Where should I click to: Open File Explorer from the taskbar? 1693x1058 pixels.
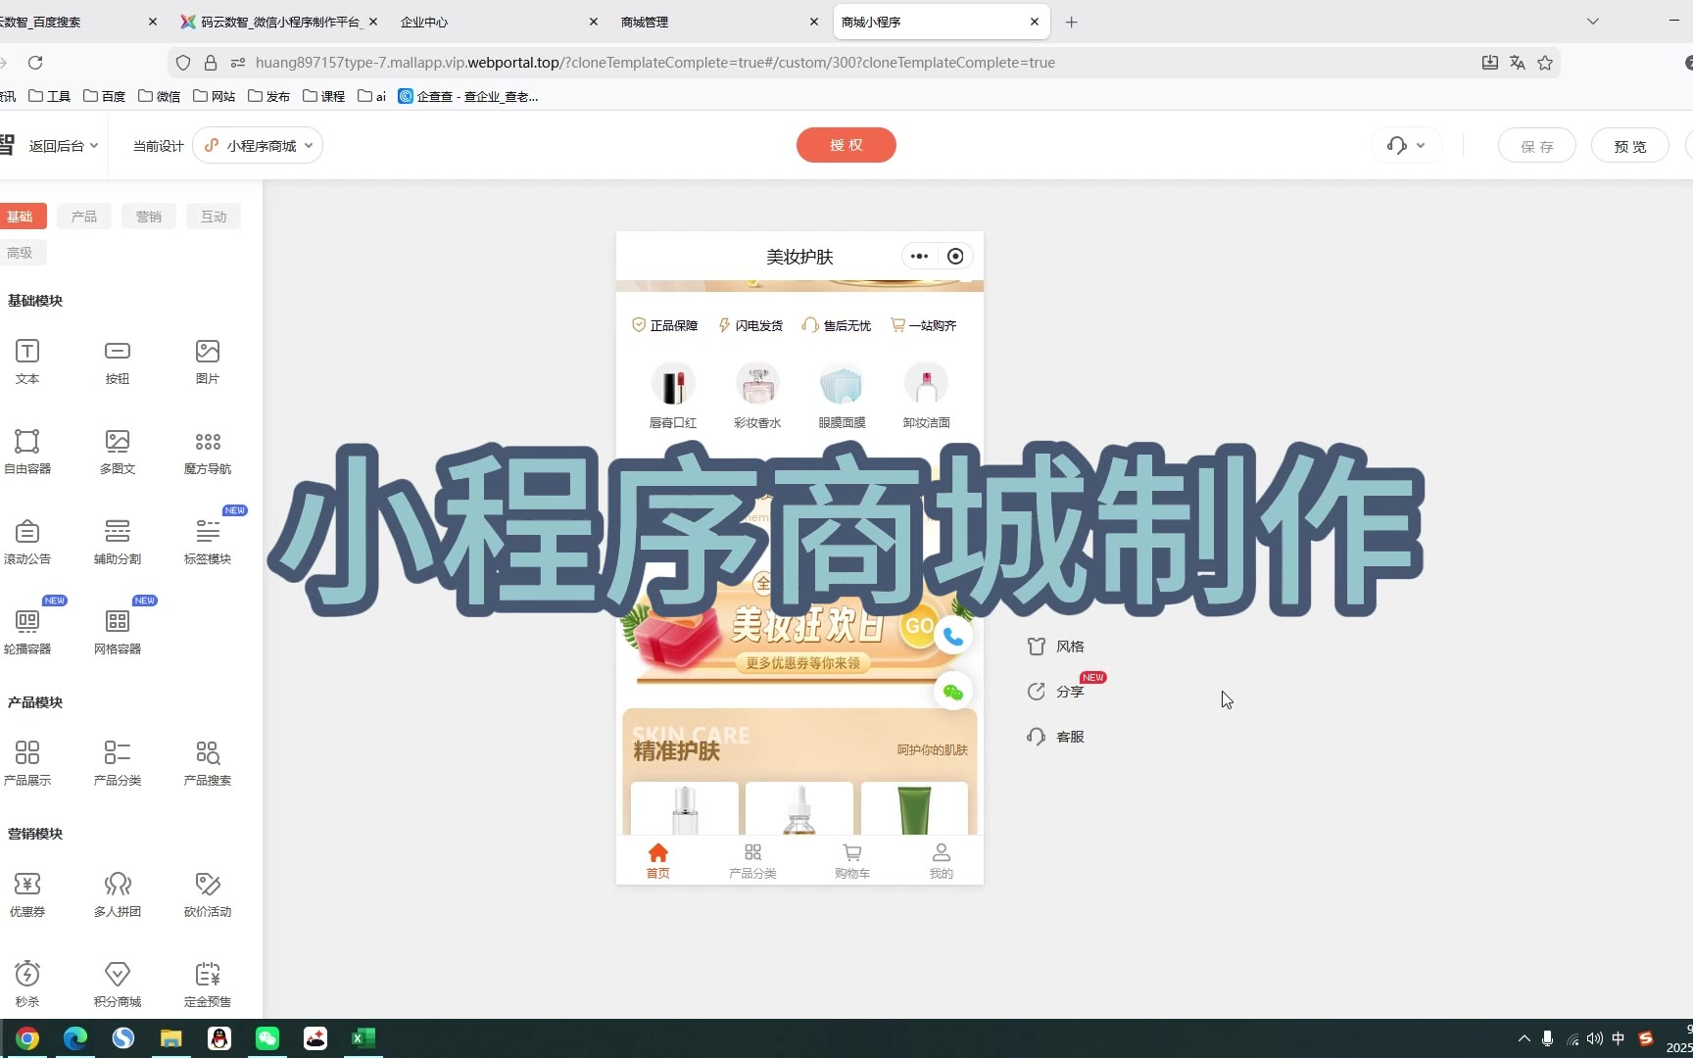pos(171,1038)
